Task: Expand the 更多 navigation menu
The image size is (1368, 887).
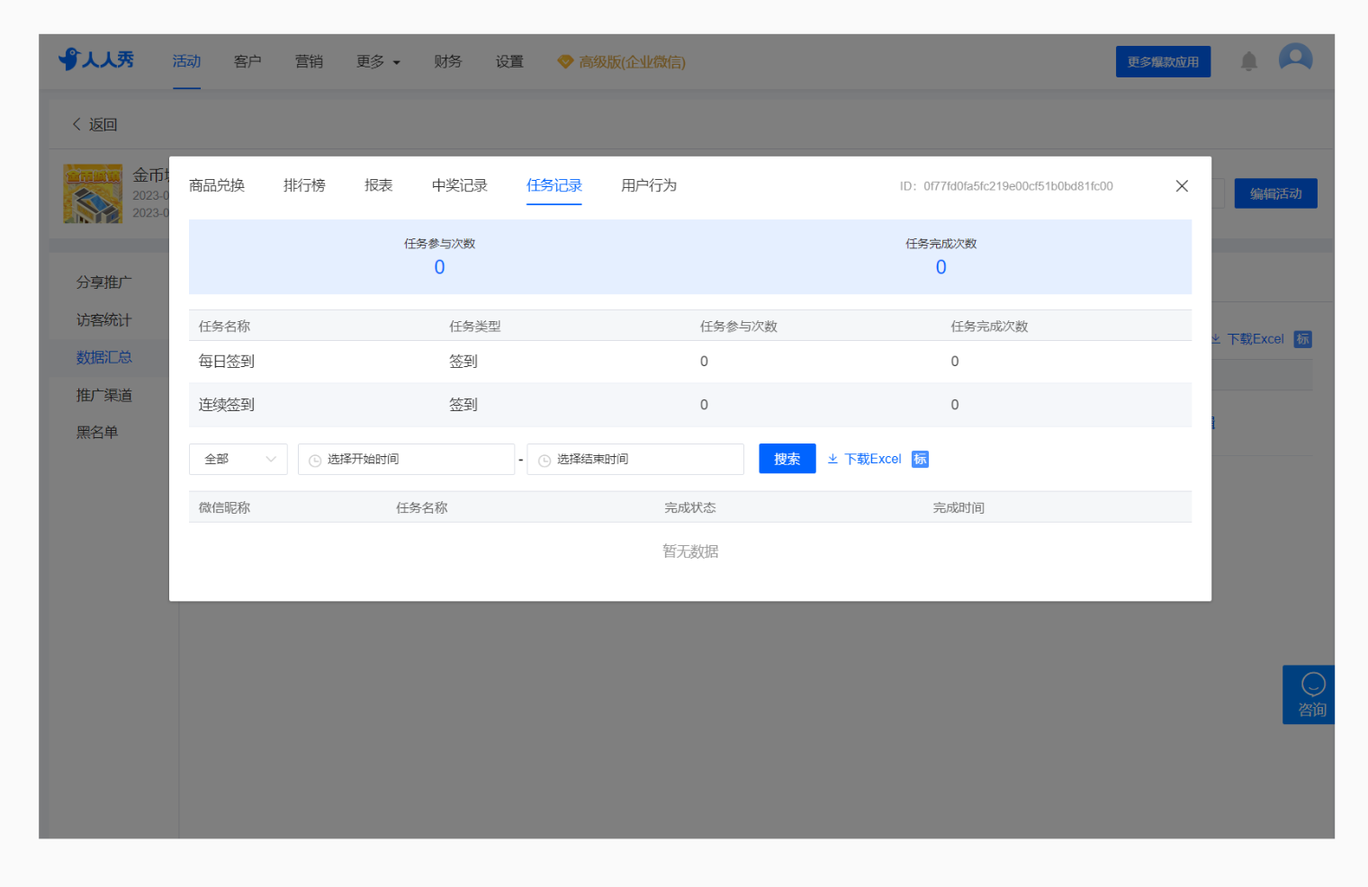Action: (x=378, y=61)
